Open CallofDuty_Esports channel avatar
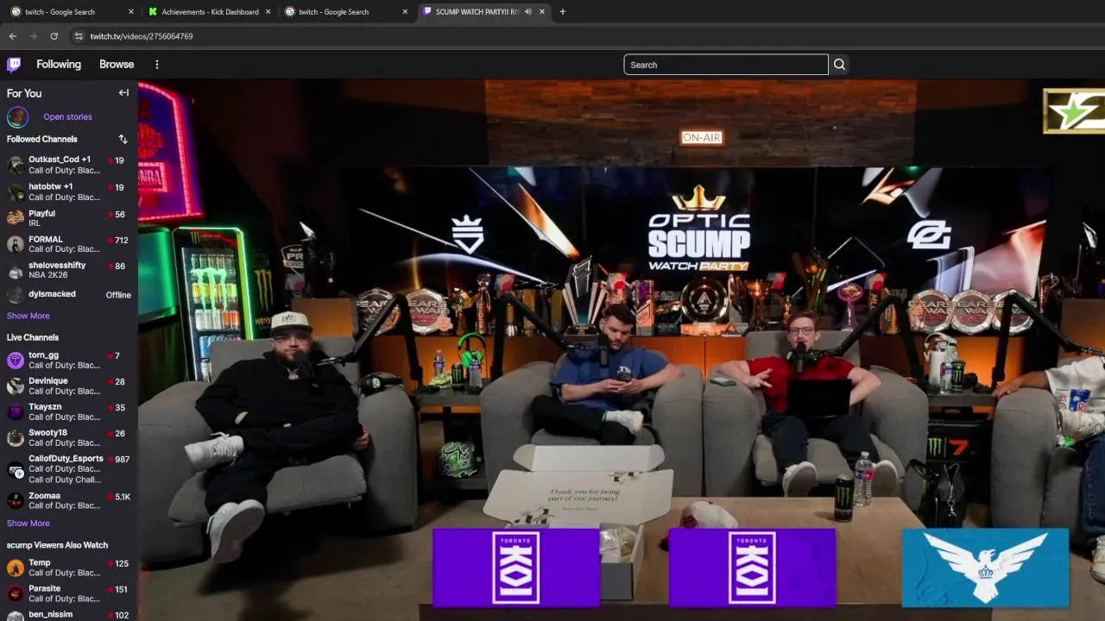This screenshot has width=1105, height=621. tap(16, 469)
